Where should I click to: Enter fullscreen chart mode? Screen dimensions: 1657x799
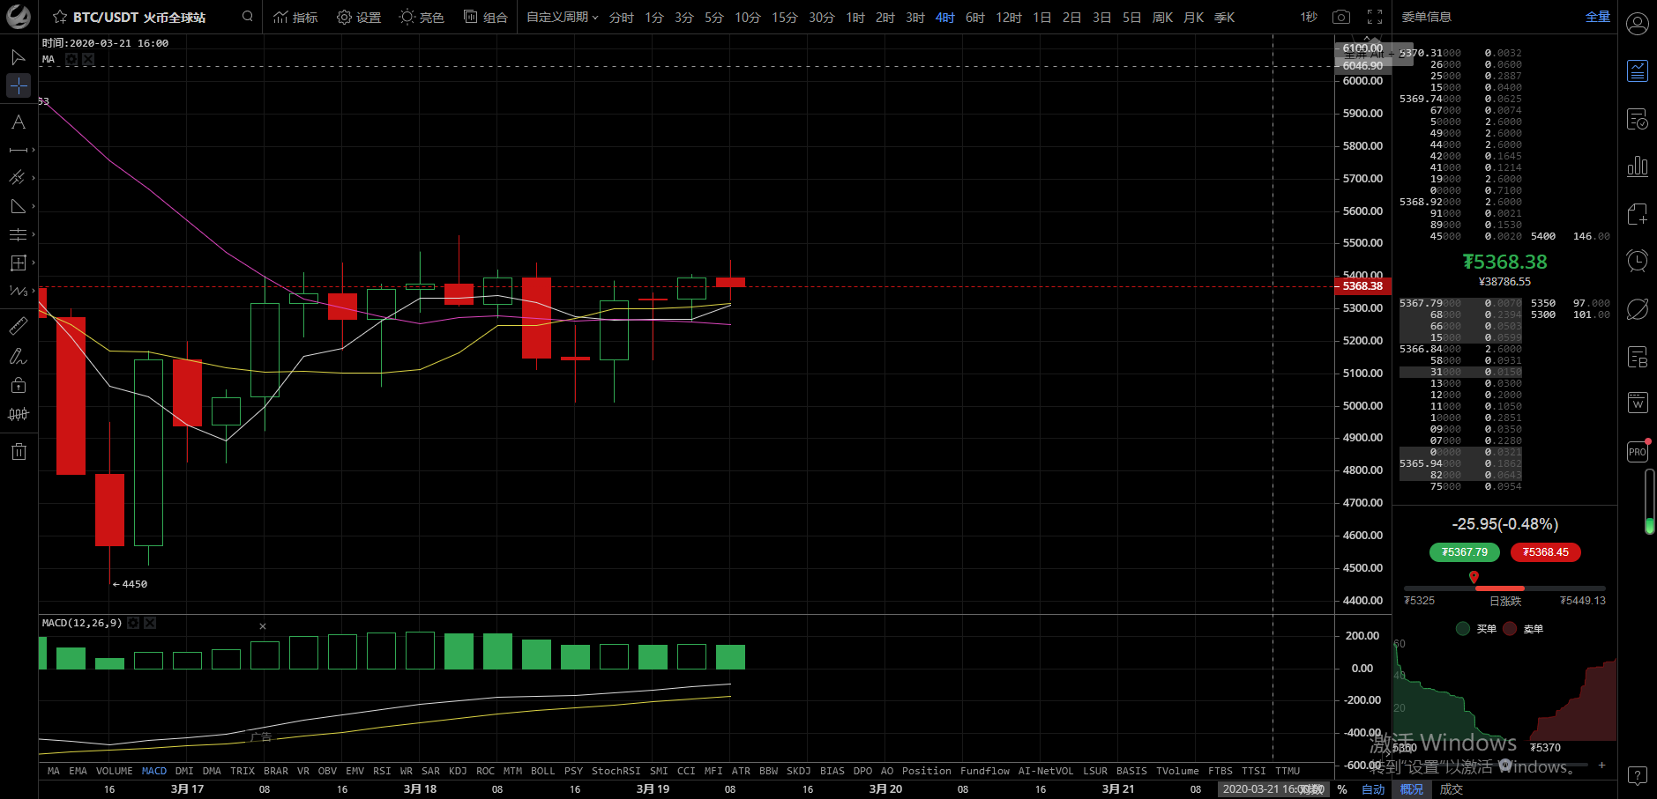click(x=1374, y=17)
